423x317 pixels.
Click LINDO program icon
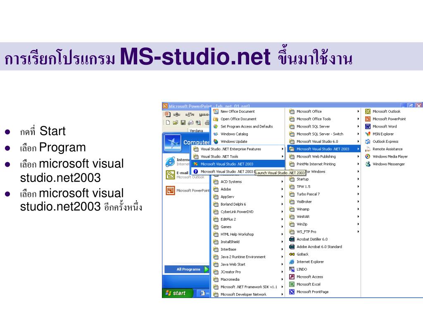coord(292,269)
